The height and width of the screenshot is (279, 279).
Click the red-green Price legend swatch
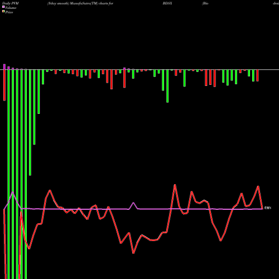pos(3,12)
